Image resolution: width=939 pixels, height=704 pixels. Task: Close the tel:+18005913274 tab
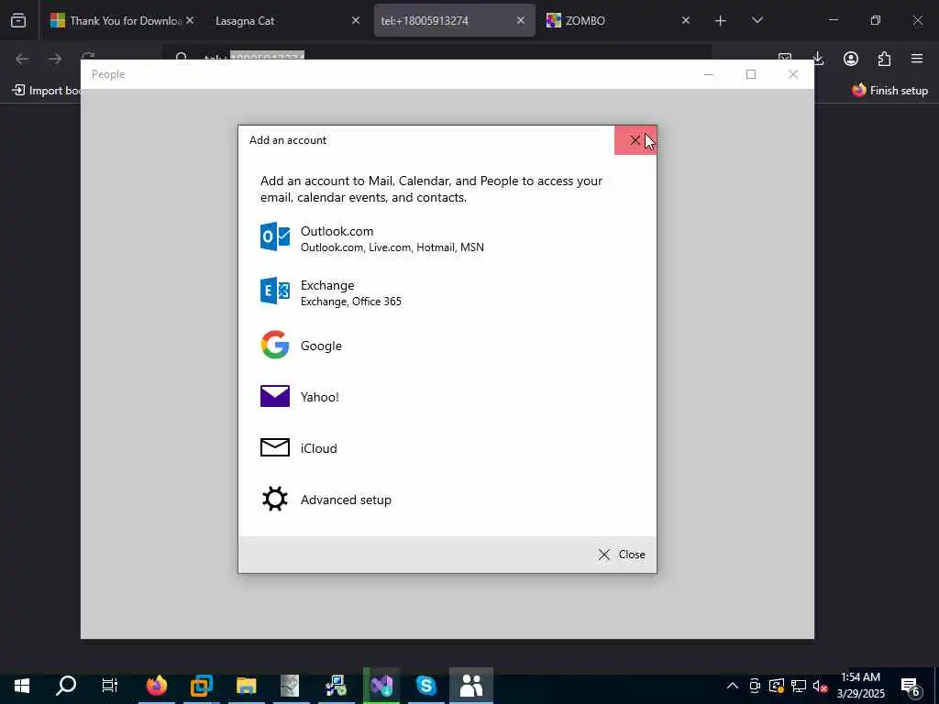[521, 20]
